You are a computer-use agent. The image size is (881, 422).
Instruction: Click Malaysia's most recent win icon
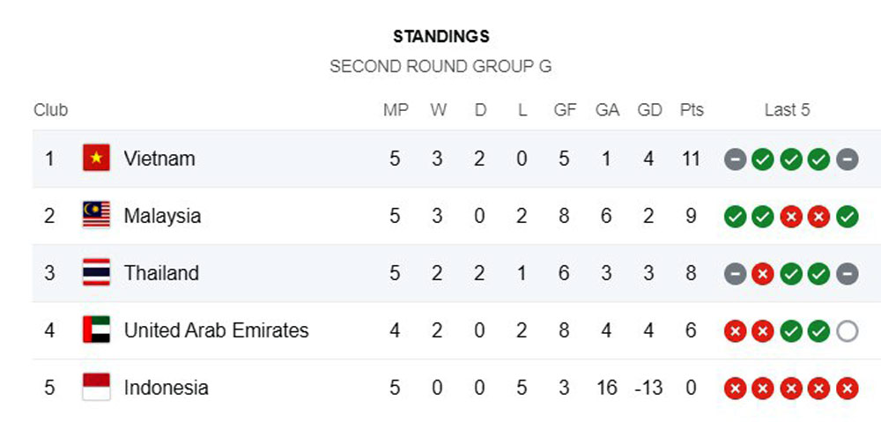848,217
